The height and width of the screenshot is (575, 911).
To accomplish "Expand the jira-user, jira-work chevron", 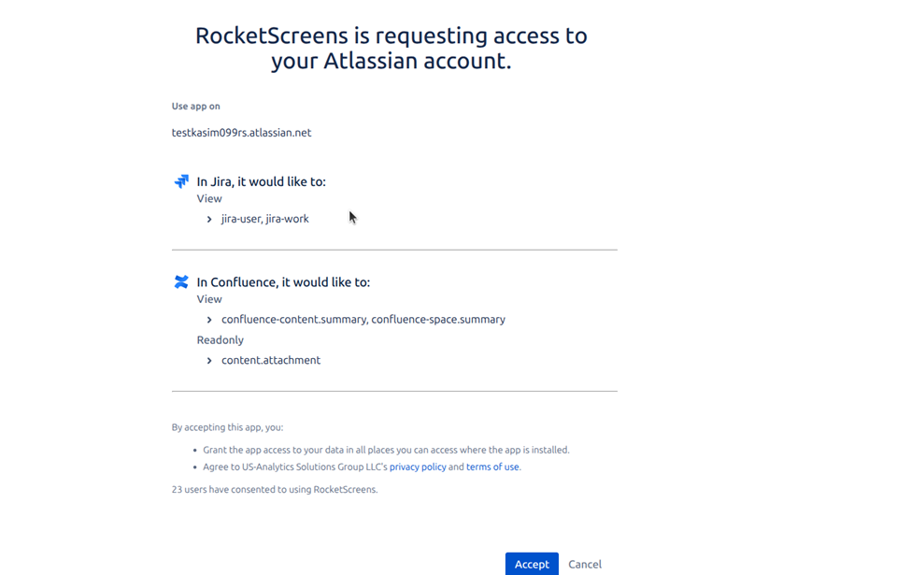I will tap(209, 219).
